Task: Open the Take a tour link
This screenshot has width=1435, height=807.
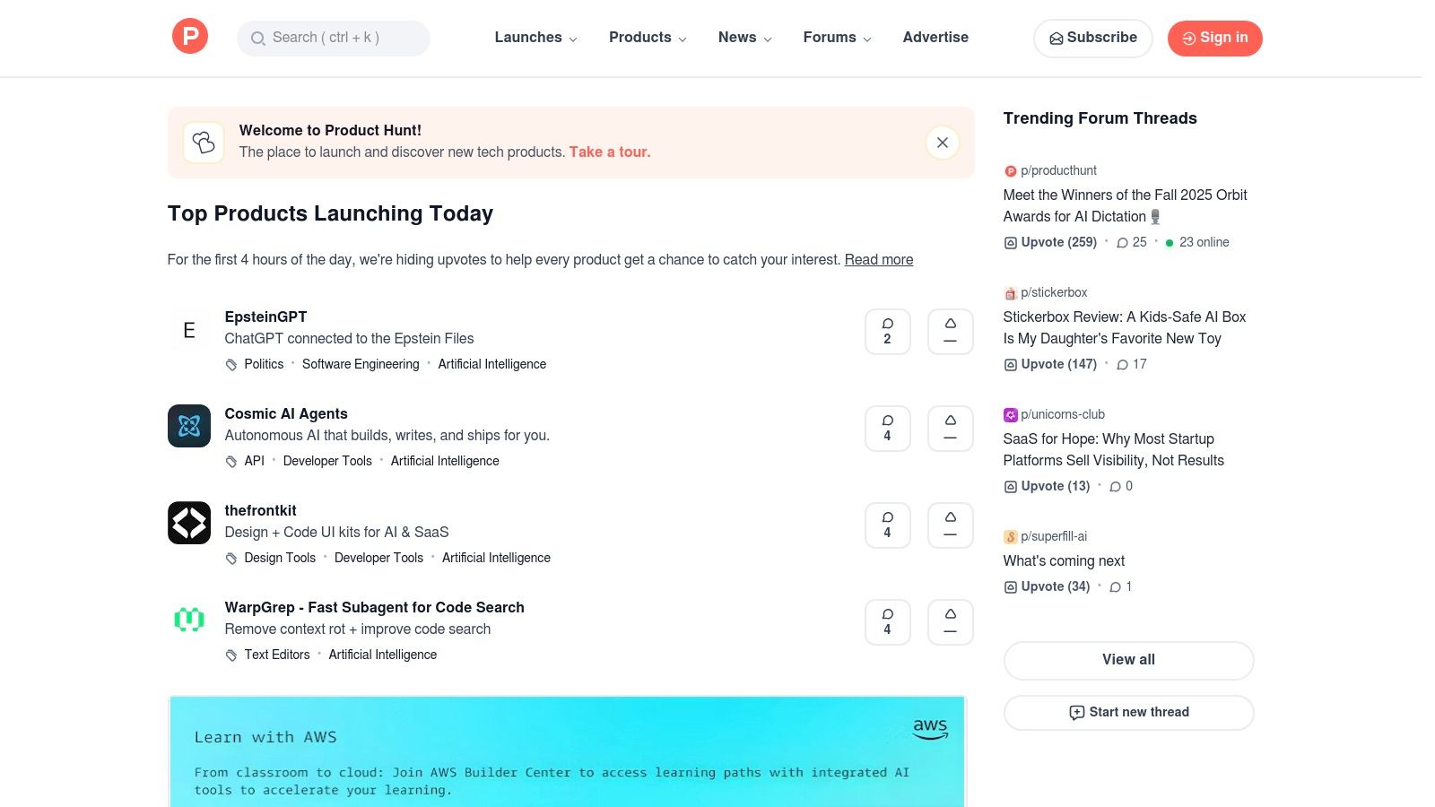Action: click(x=609, y=152)
